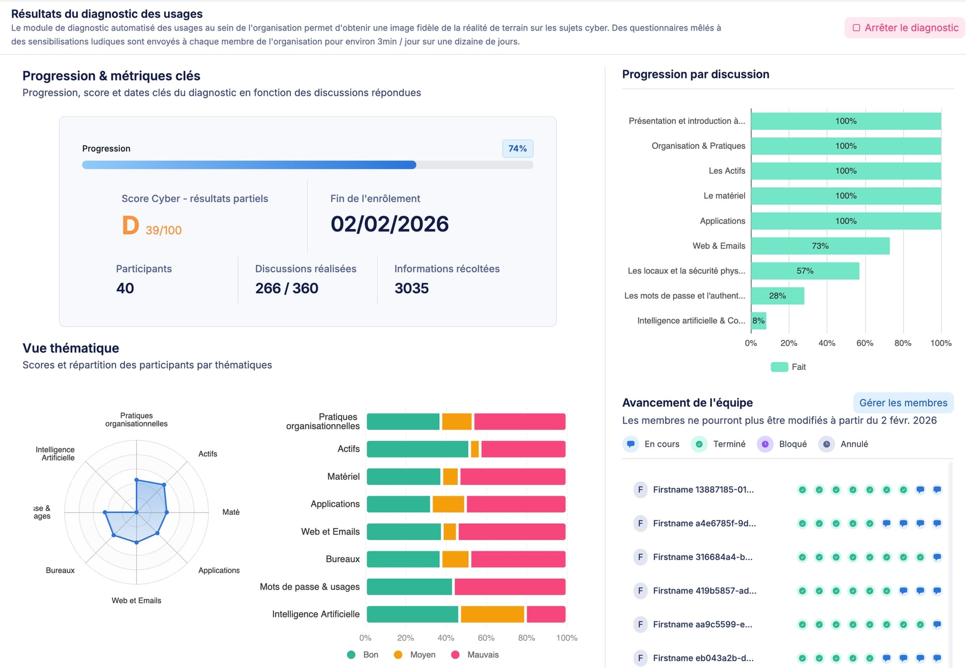This screenshot has height=668, width=966.
Task: Click the En cours chat bubble legend icon
Action: pos(630,444)
